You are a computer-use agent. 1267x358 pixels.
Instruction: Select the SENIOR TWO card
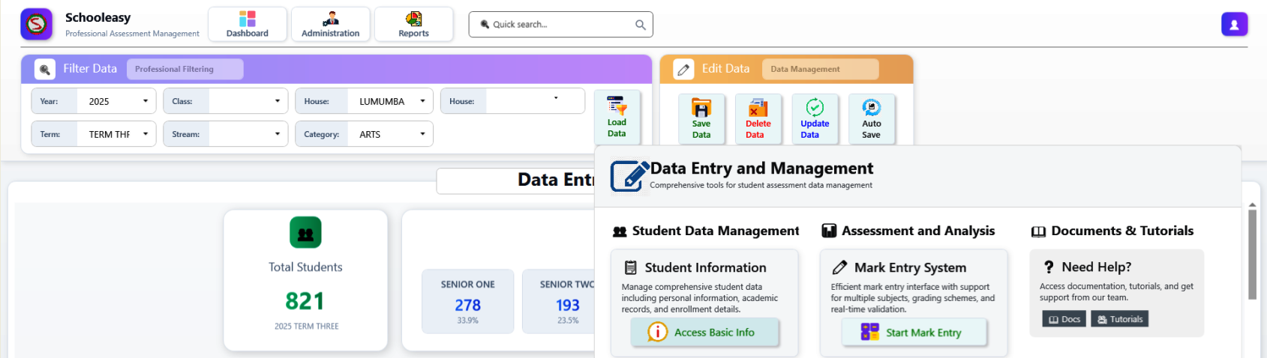(559, 301)
